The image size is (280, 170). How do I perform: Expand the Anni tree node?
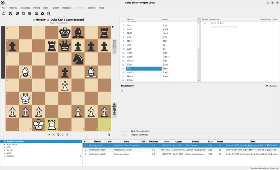4,153
